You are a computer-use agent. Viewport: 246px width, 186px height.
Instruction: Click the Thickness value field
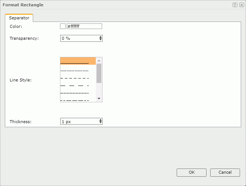click(80, 121)
